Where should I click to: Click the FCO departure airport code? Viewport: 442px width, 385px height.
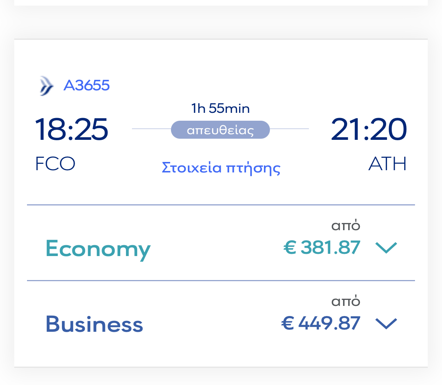tap(55, 163)
